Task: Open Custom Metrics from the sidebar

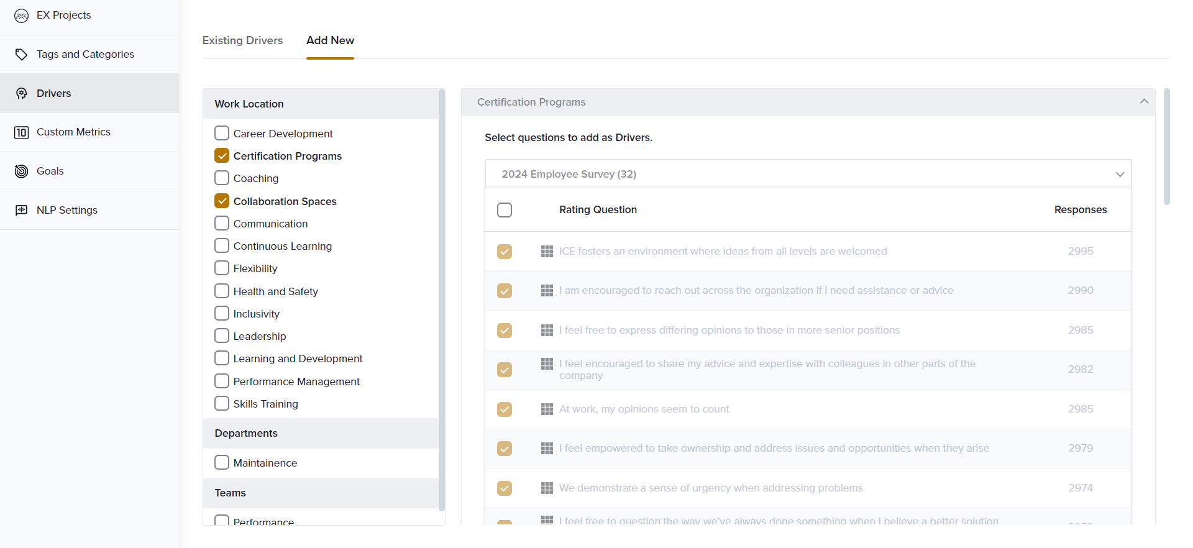Action: (x=73, y=132)
